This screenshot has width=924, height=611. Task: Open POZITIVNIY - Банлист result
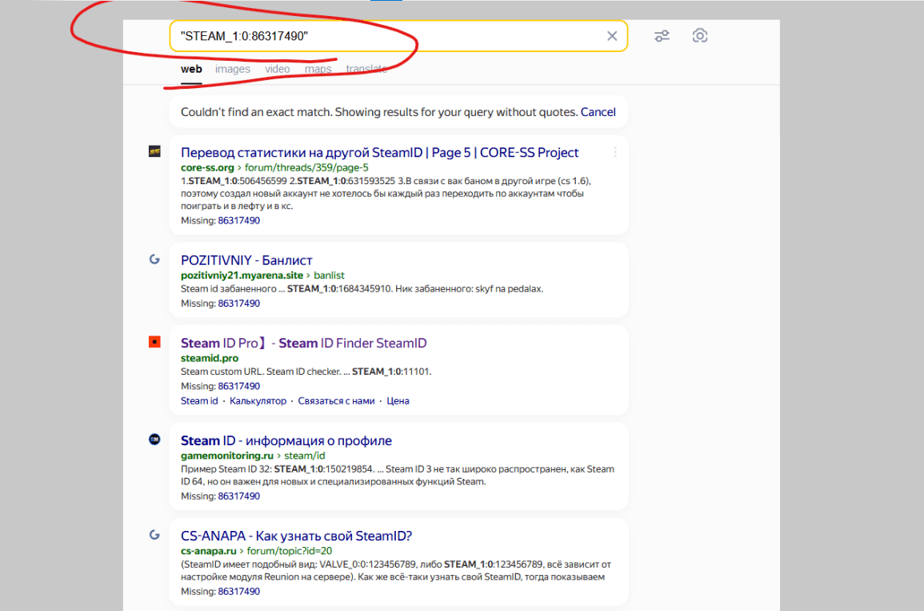coord(246,260)
